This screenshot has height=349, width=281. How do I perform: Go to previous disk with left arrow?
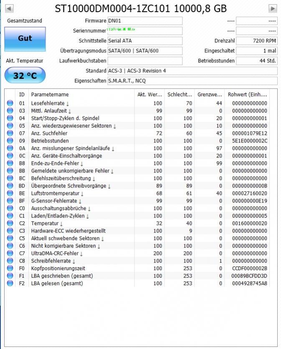[9, 9]
